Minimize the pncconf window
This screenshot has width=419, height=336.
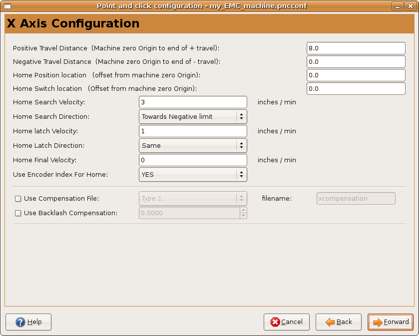(398, 6)
